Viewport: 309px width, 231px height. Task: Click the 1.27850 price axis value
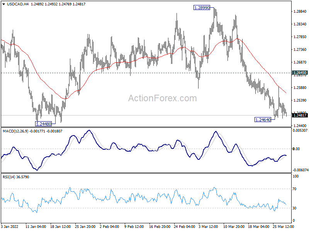coord(300,37)
